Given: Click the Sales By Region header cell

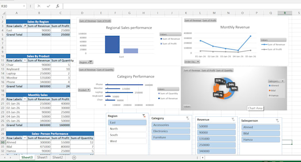Looking at the screenshot, I should click(x=38, y=22).
